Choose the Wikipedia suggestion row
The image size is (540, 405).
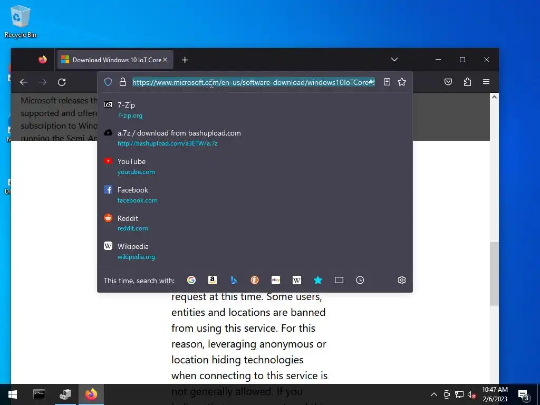tap(255, 252)
